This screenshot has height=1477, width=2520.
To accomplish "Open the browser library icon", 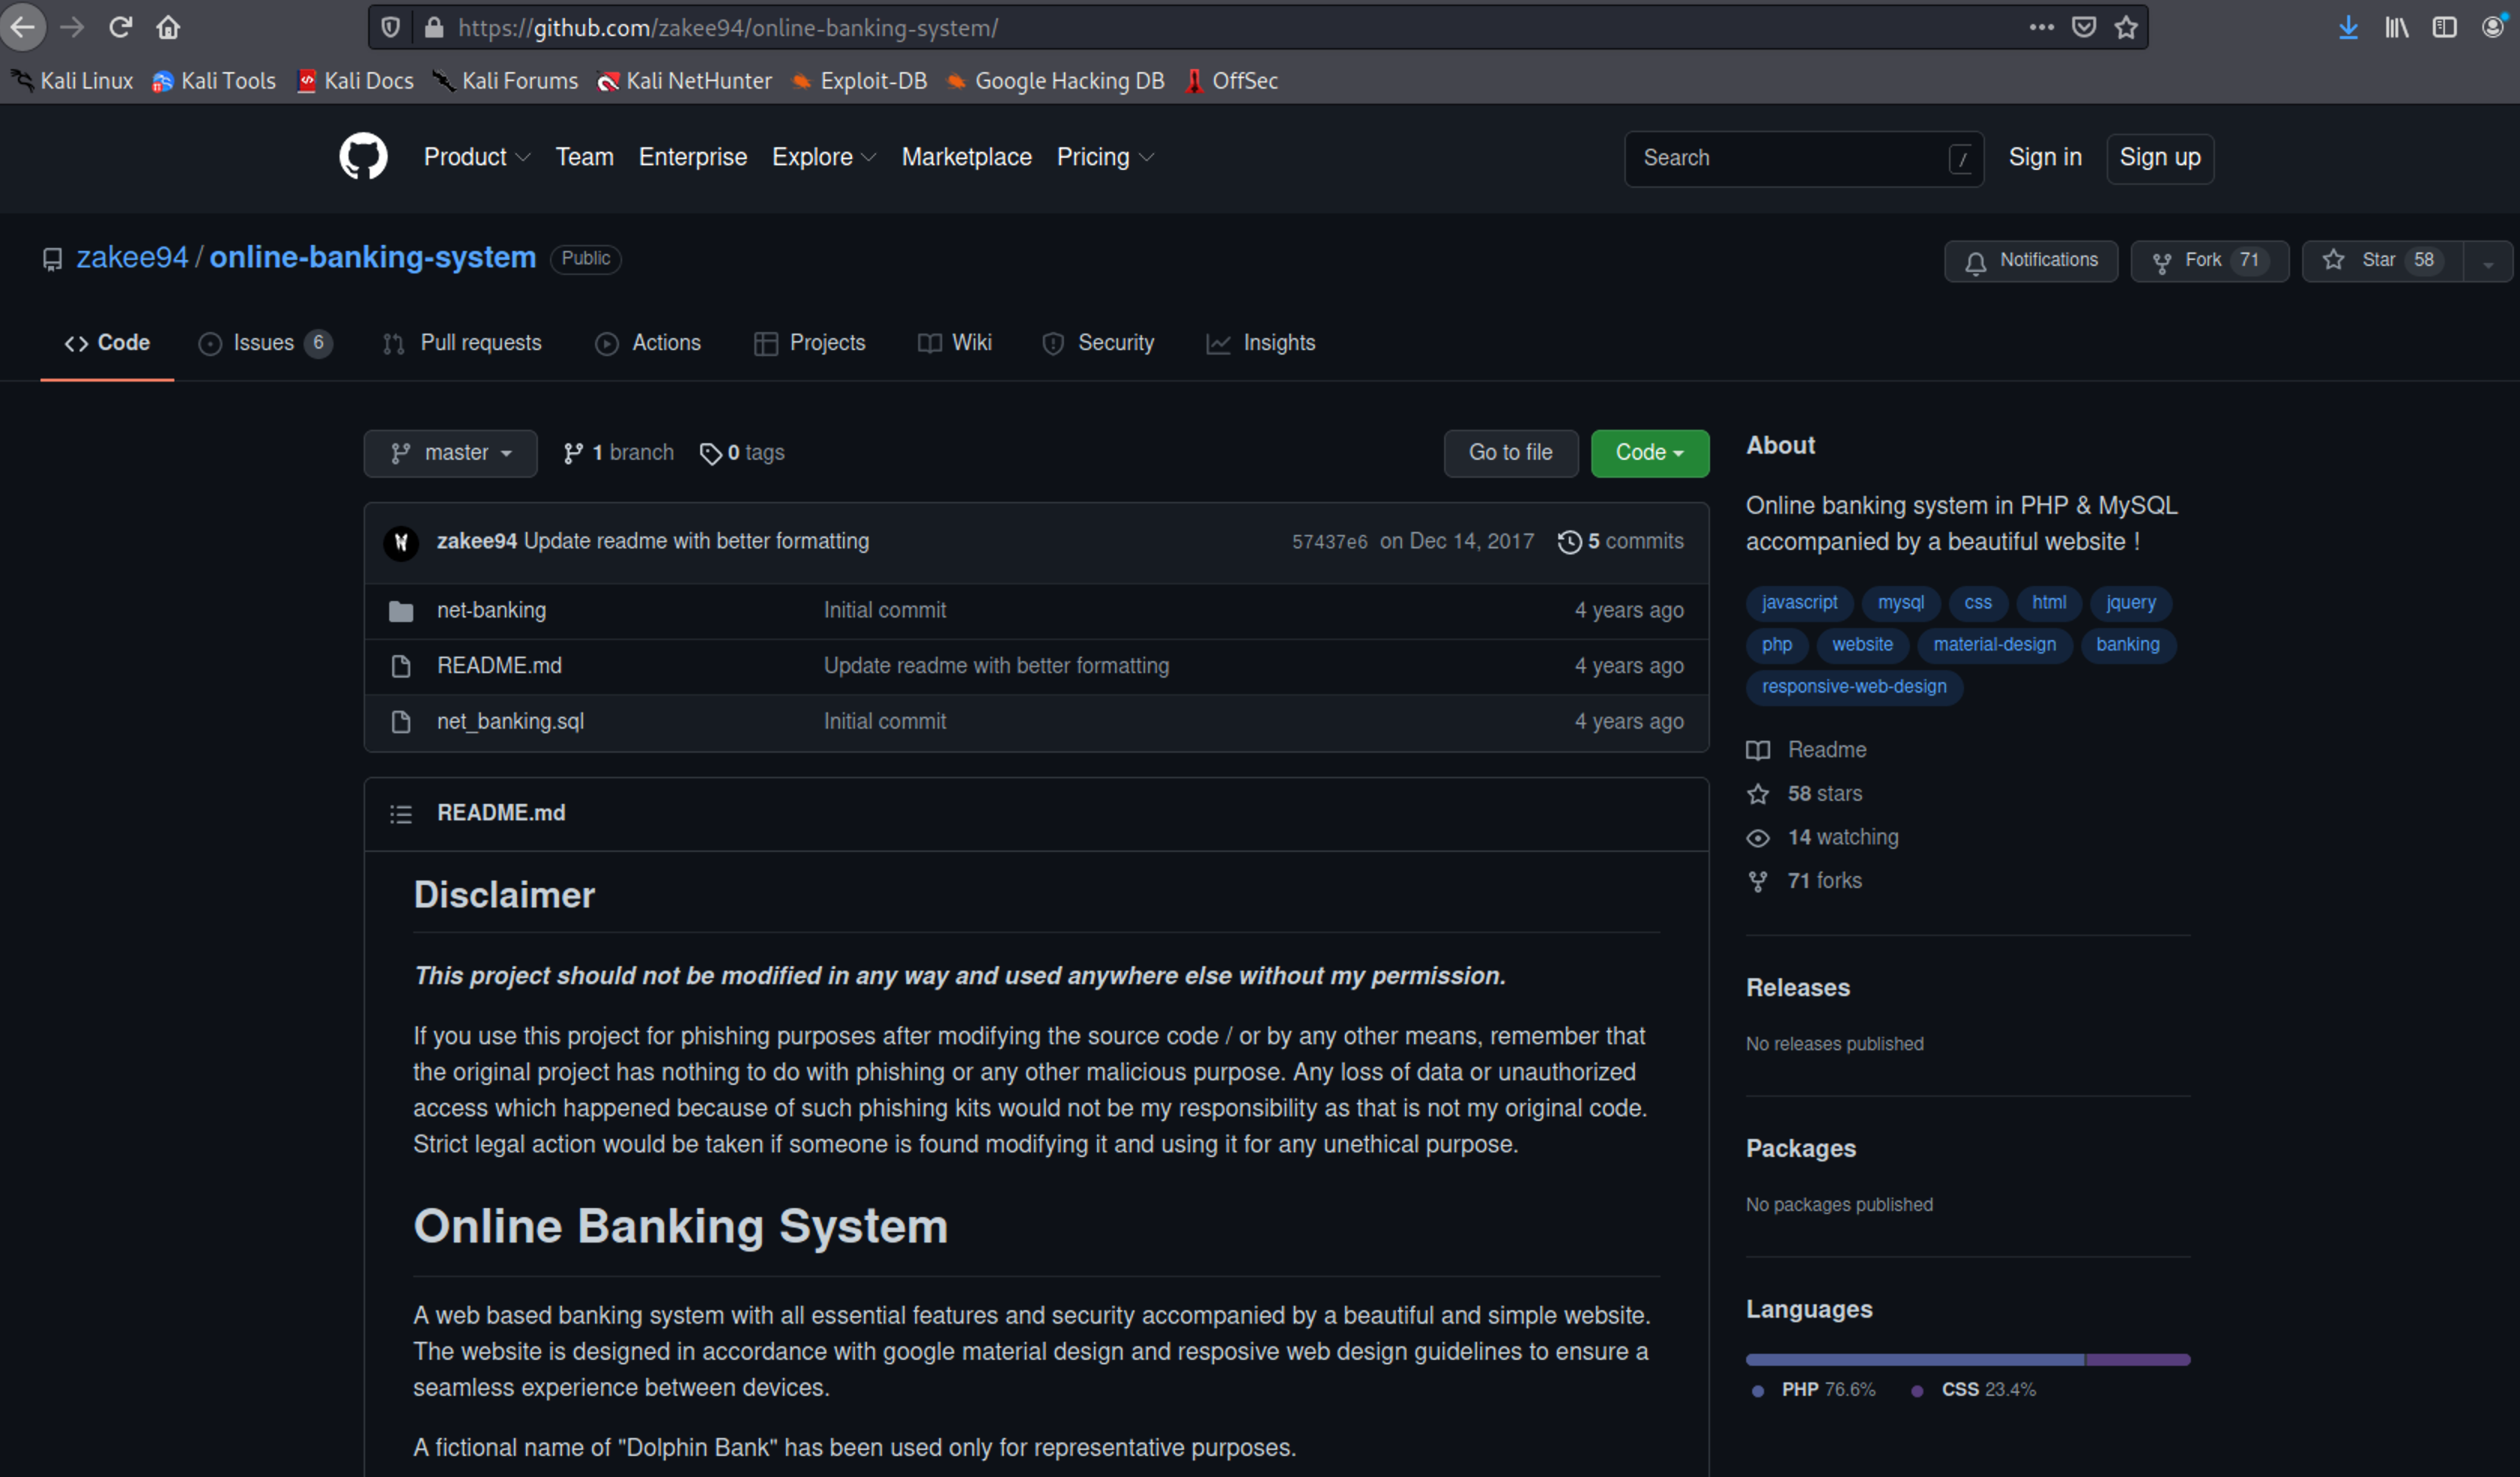I will point(2396,27).
